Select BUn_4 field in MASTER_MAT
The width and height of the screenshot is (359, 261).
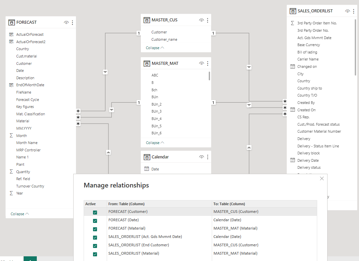[x=156, y=119]
